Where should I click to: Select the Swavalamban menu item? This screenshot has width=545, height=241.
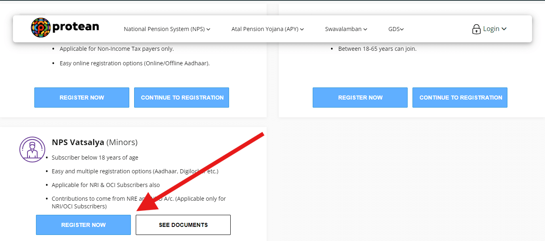(343, 29)
